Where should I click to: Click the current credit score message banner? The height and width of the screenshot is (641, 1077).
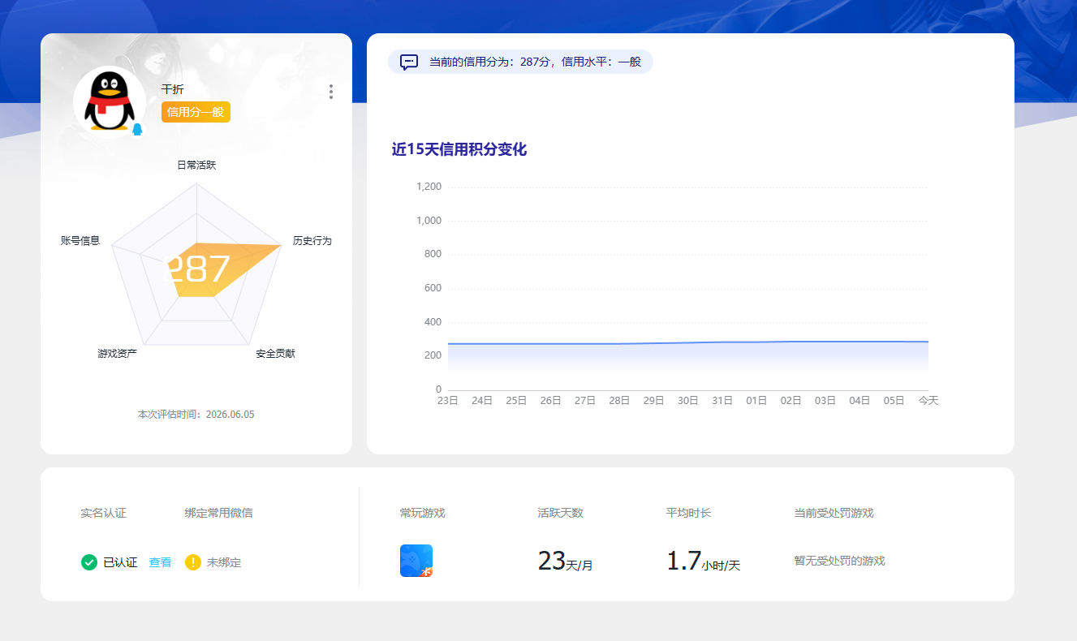tap(520, 62)
